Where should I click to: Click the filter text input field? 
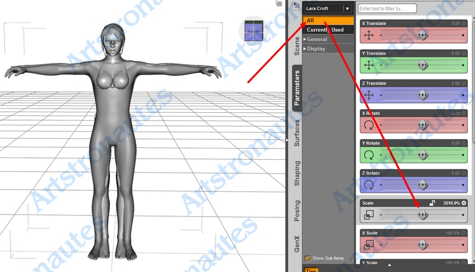pyautogui.click(x=387, y=8)
